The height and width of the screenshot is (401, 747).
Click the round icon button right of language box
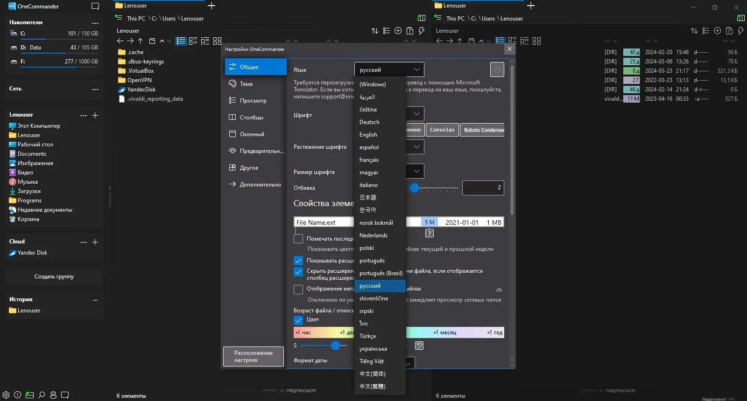497,69
